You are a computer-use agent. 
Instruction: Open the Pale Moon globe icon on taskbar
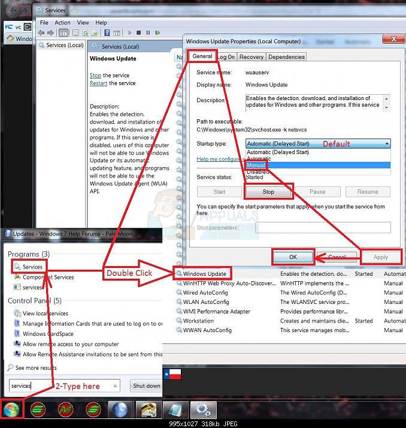tap(120, 409)
